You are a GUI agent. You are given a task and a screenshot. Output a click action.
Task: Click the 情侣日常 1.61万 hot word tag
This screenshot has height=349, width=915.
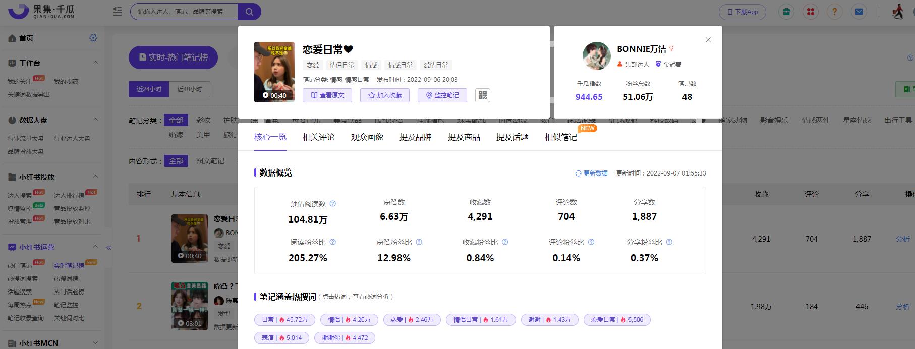tap(481, 320)
